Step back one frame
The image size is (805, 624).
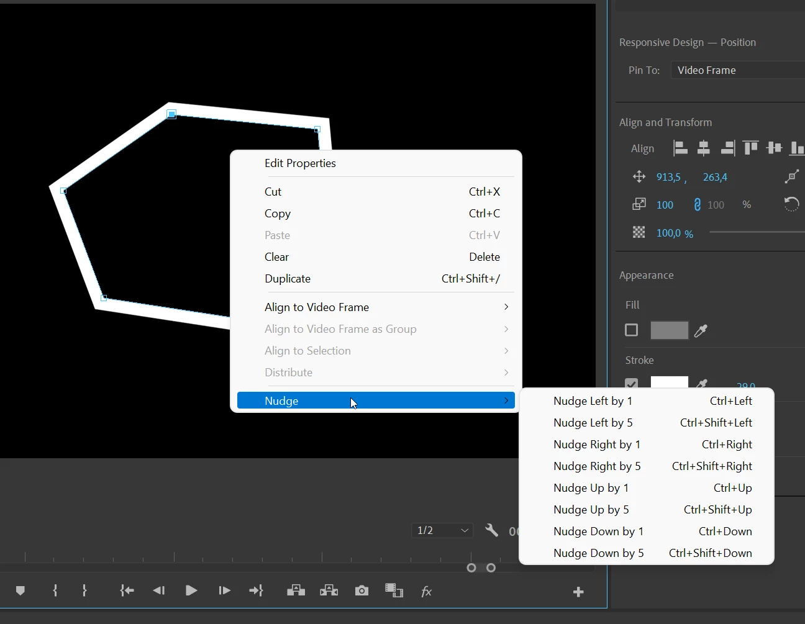point(159,591)
